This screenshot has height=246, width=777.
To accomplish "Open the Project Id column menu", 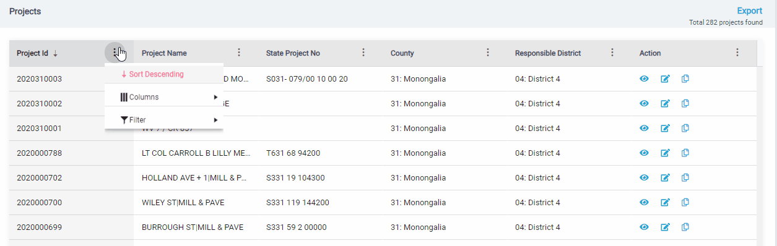I will [115, 53].
